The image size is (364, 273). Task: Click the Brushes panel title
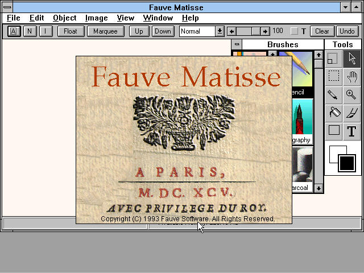coord(283,44)
